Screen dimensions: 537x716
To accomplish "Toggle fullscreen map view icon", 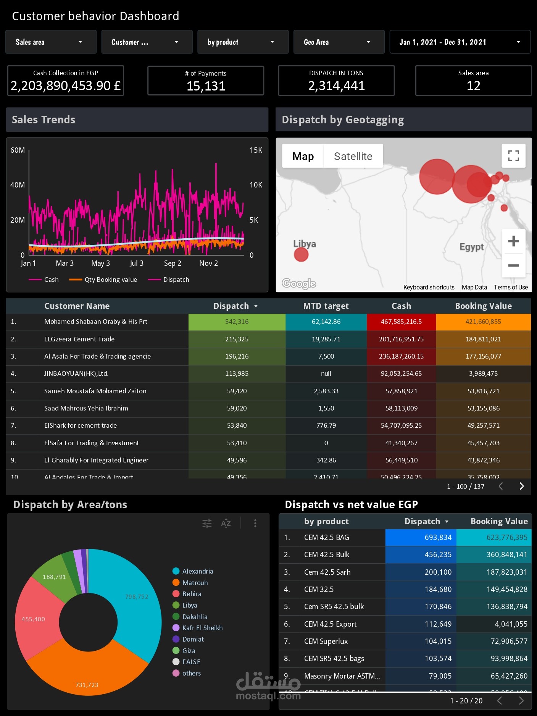I will (x=514, y=156).
